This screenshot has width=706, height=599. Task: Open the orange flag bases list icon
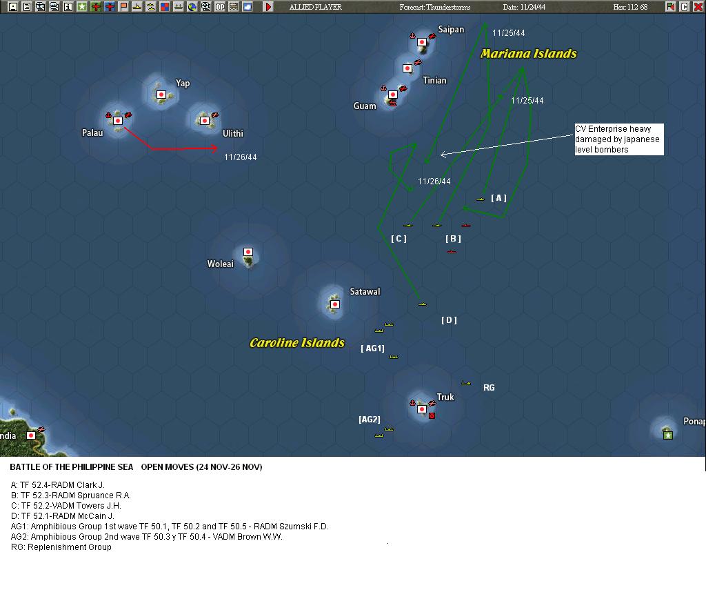coord(123,7)
